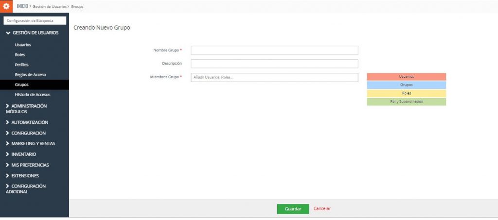This screenshot has width=498, height=220.
Task: Expand the Inventario section
Action: tap(23, 154)
